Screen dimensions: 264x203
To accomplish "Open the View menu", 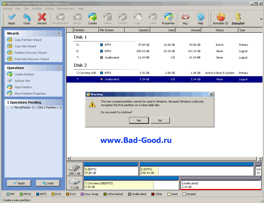I will coord(18,8).
